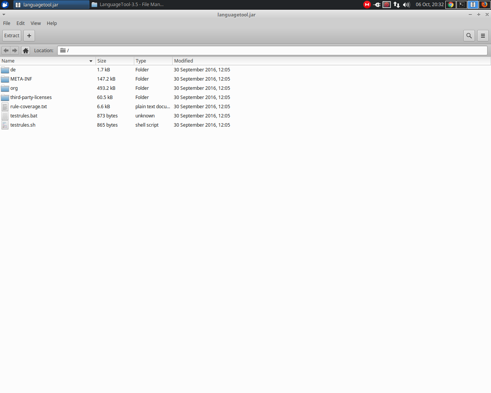Close the languagetool.jar window

[x=487, y=15]
